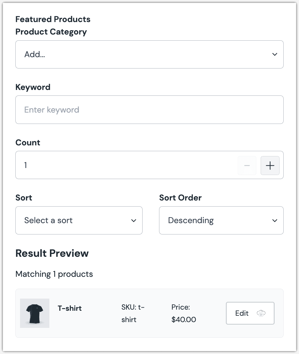Click the T-shirt product name

[x=70, y=308]
